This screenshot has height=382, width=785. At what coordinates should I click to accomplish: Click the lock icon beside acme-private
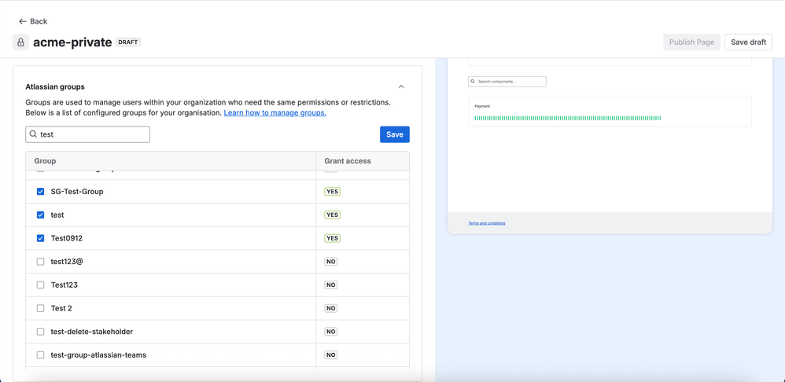point(20,42)
